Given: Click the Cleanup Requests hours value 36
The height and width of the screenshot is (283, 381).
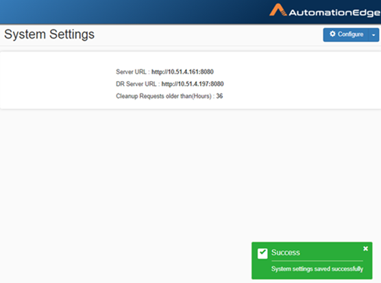Looking at the screenshot, I should 219,96.
